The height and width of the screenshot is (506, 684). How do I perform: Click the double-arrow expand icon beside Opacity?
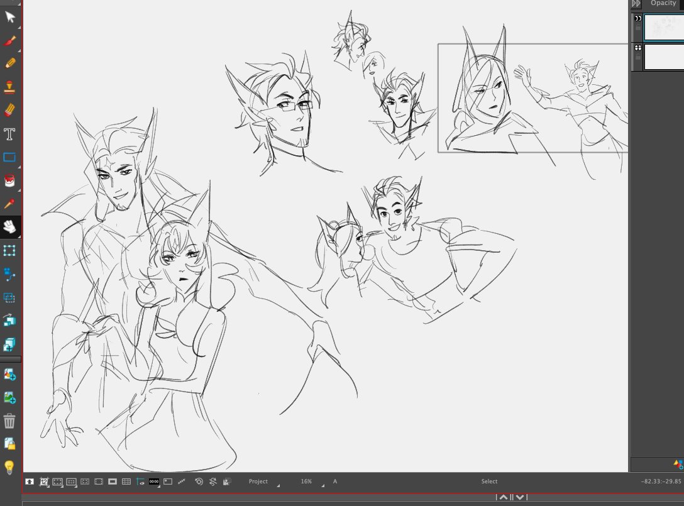click(636, 4)
